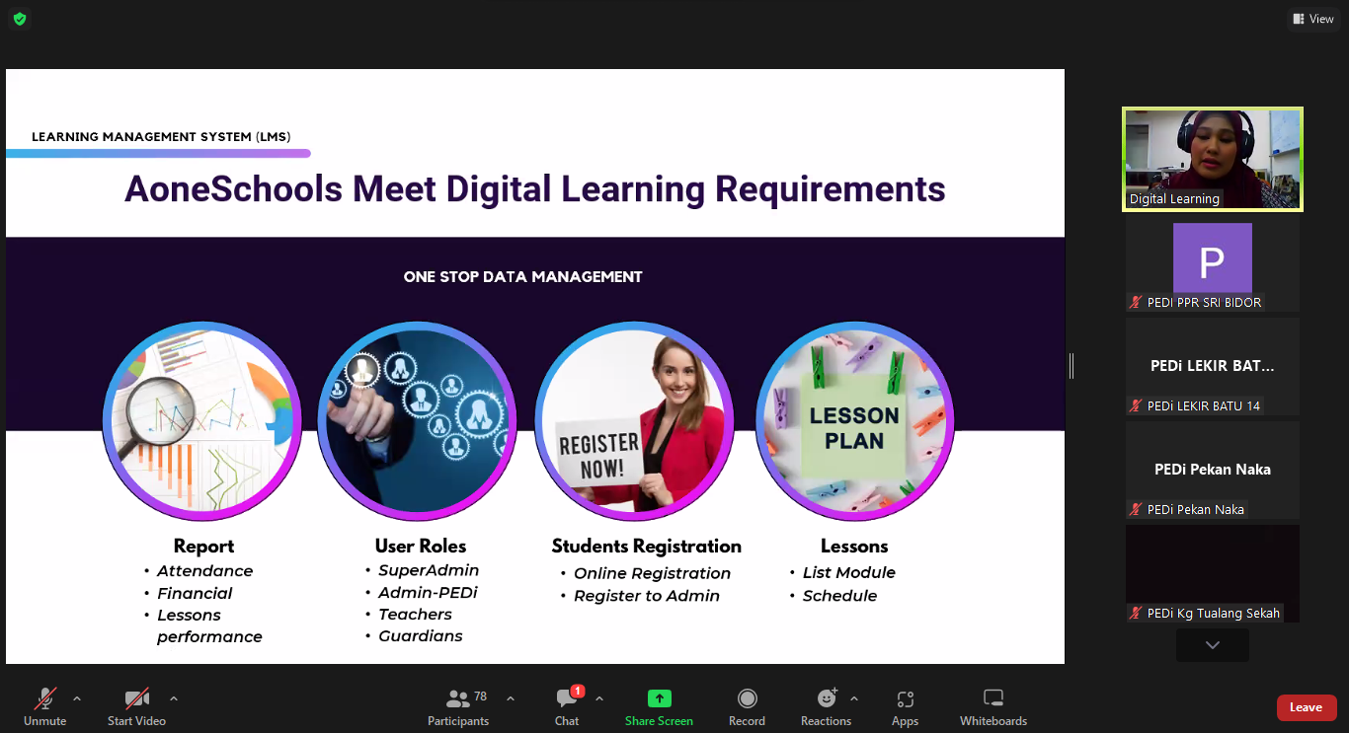This screenshot has height=733, width=1349.
Task: Click the green Share Screen icon
Action: coord(659,698)
